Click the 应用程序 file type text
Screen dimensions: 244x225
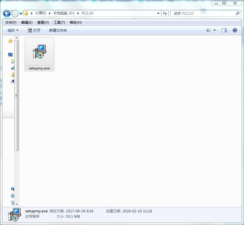coord(32,217)
